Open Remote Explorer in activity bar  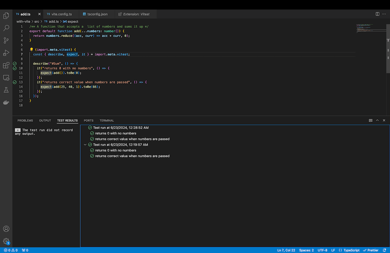point(6,78)
